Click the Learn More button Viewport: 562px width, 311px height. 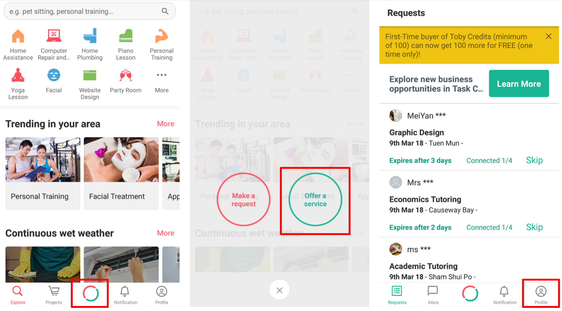[519, 84]
